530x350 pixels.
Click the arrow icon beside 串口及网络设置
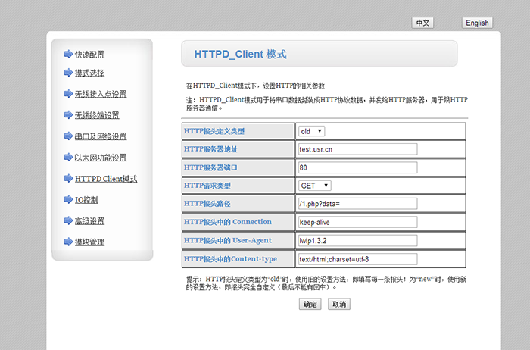tap(68, 136)
